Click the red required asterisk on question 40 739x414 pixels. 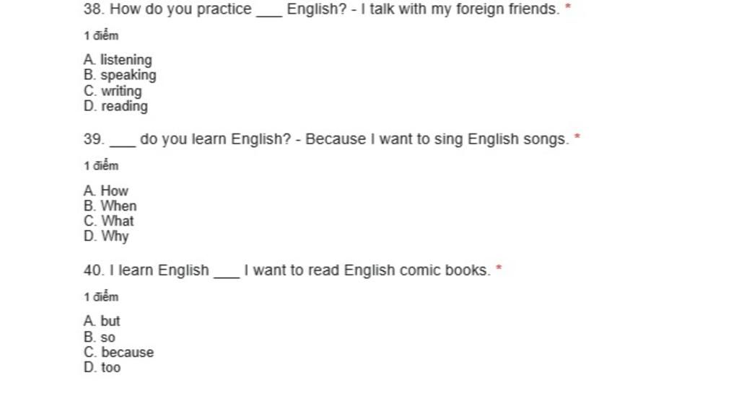pyautogui.click(x=499, y=268)
